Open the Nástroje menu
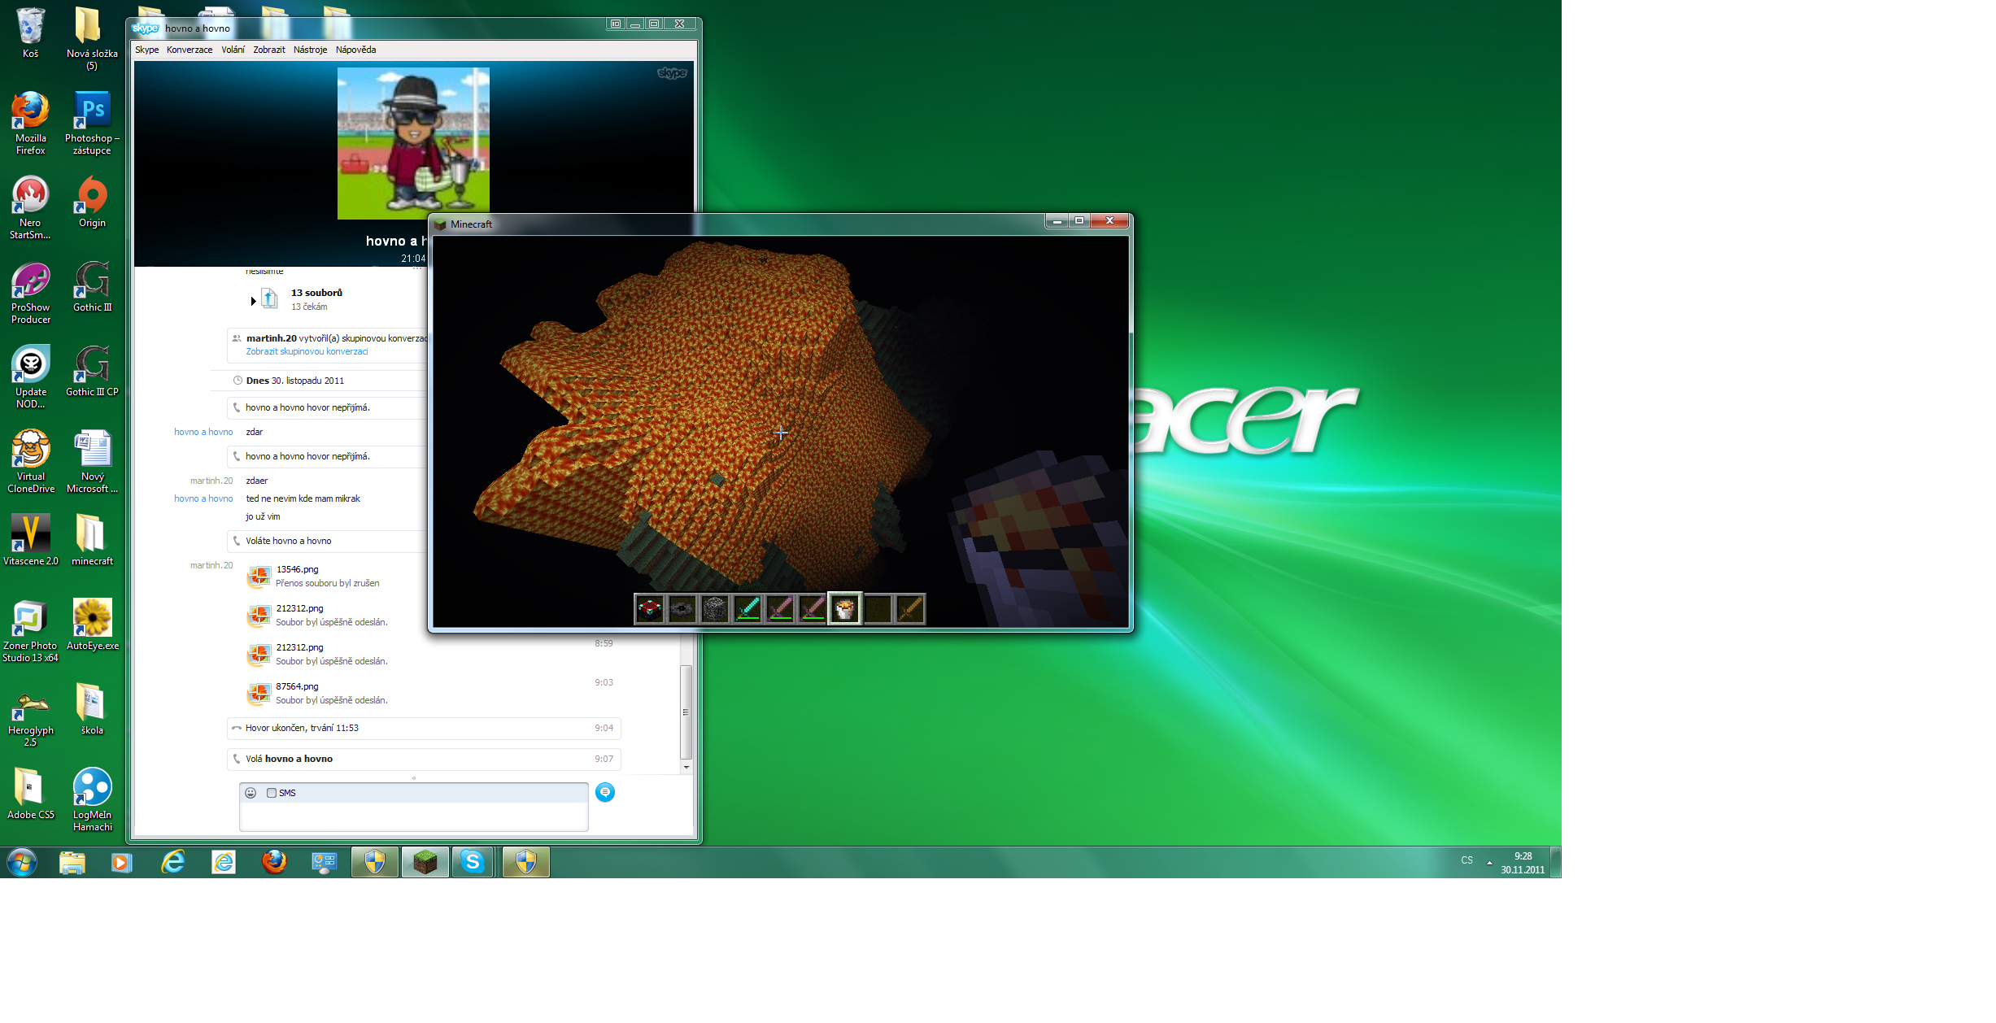The image size is (1996, 1023). 310,50
